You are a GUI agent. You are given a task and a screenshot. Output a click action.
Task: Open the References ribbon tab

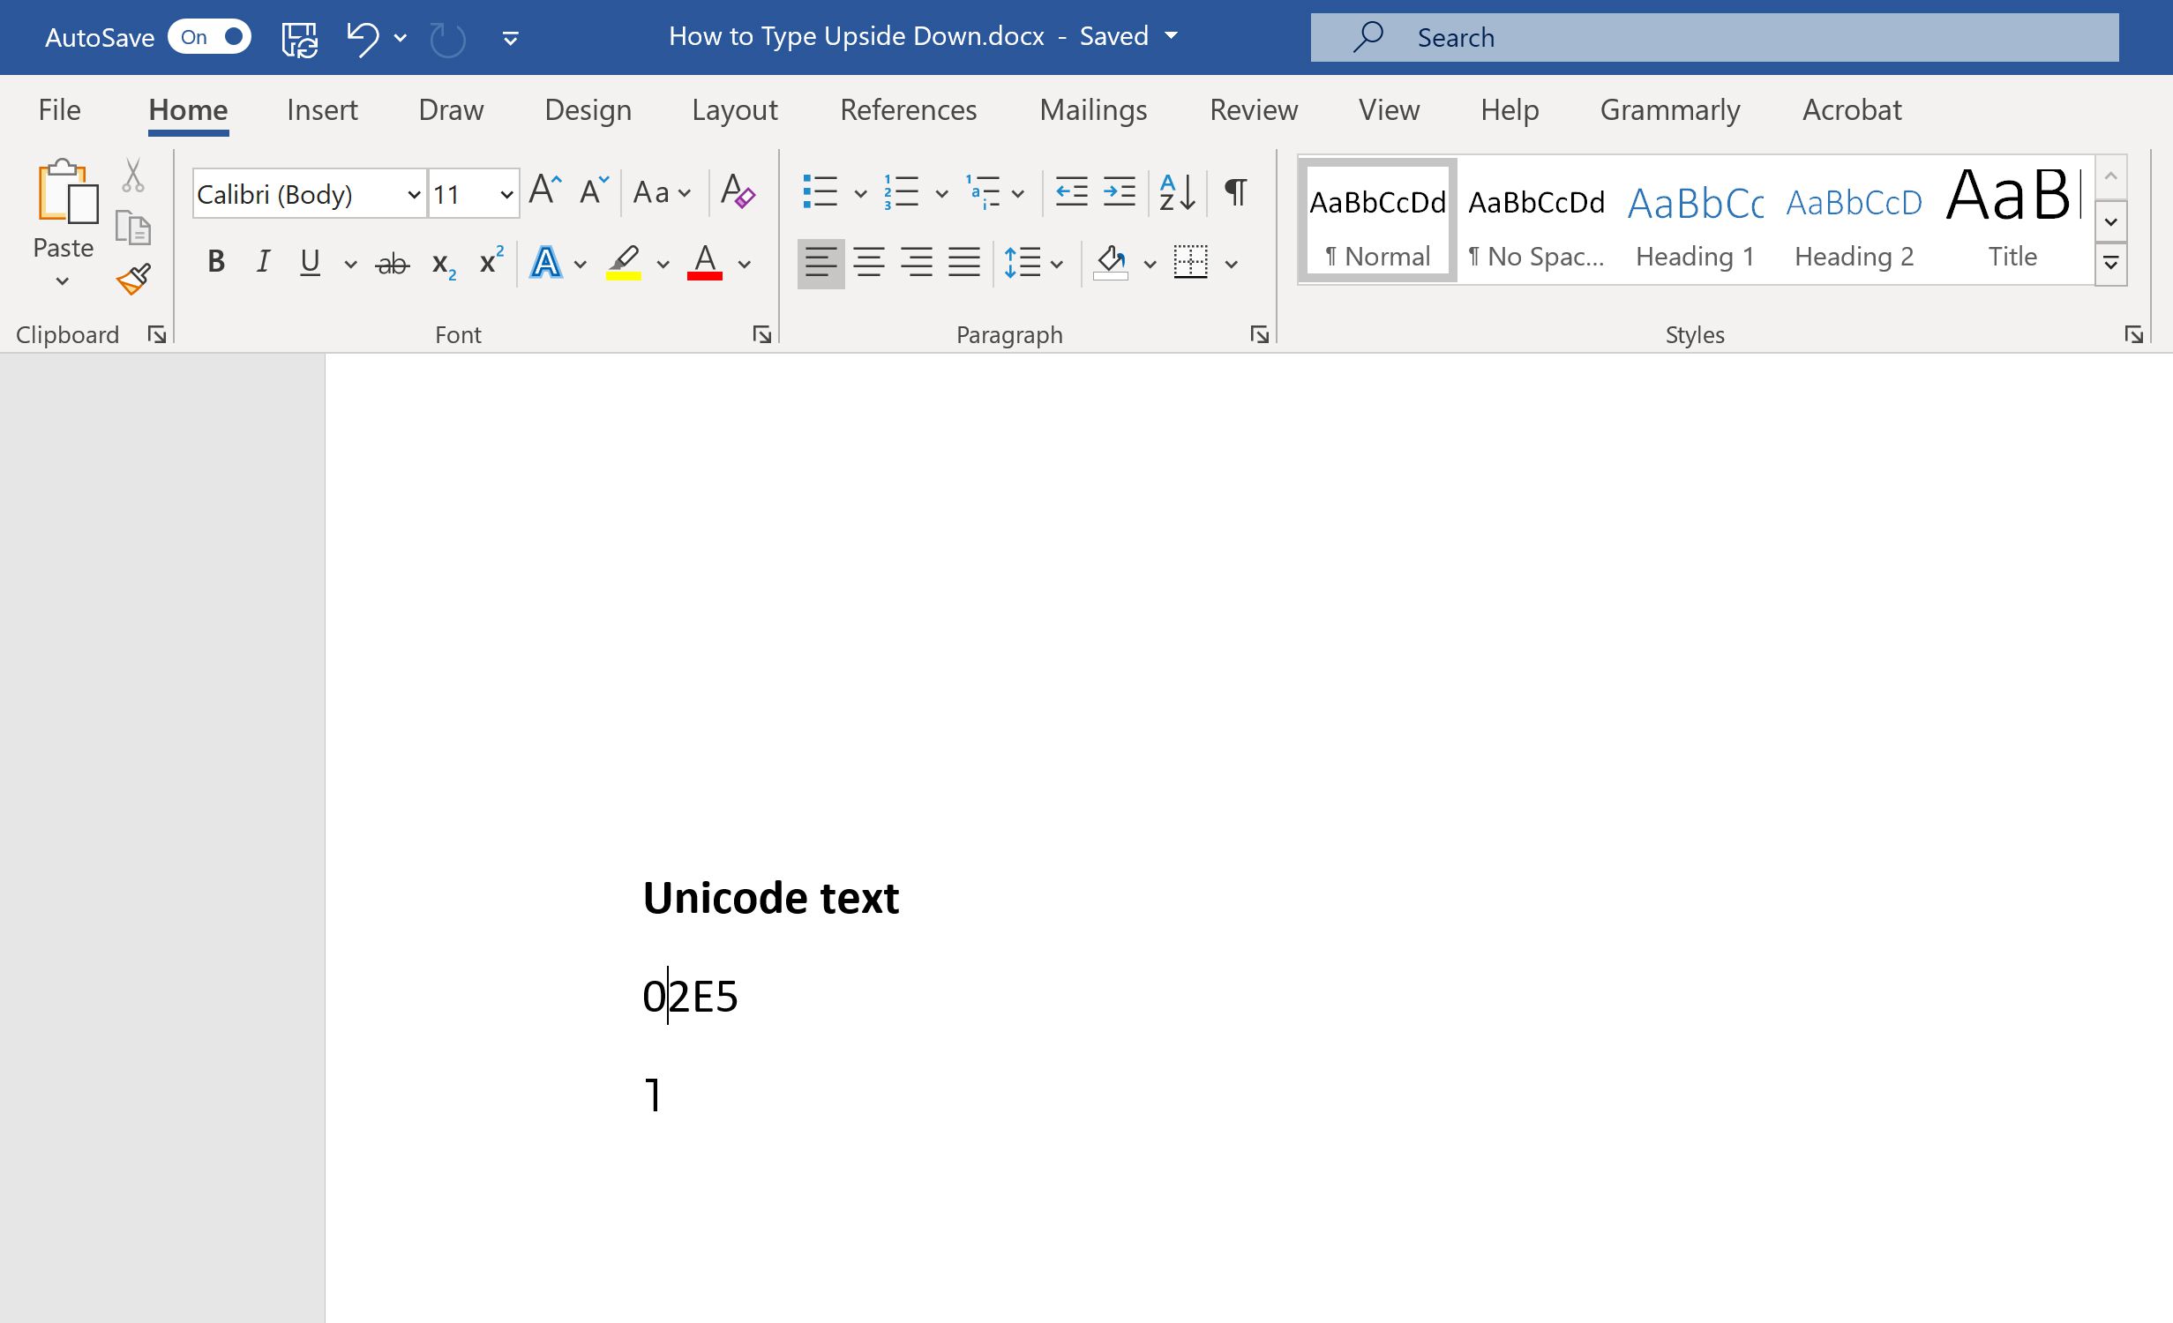pyautogui.click(x=908, y=108)
